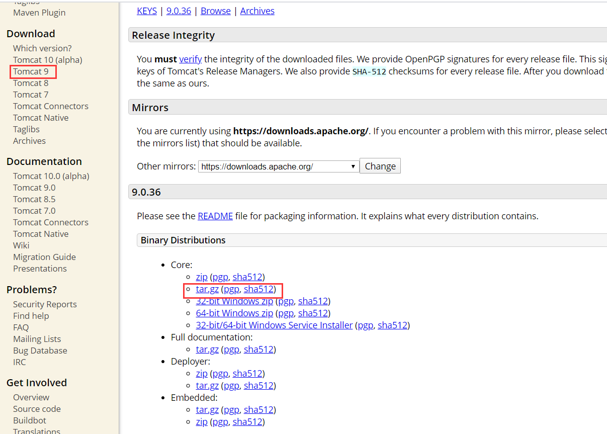The height and width of the screenshot is (434, 607).
Task: Open Mailing Lists in the sidebar
Action: point(37,339)
